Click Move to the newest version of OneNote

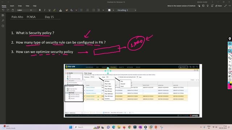[181, 6]
